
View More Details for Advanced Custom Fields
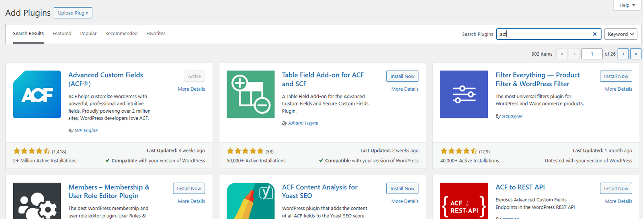pyautogui.click(x=191, y=89)
